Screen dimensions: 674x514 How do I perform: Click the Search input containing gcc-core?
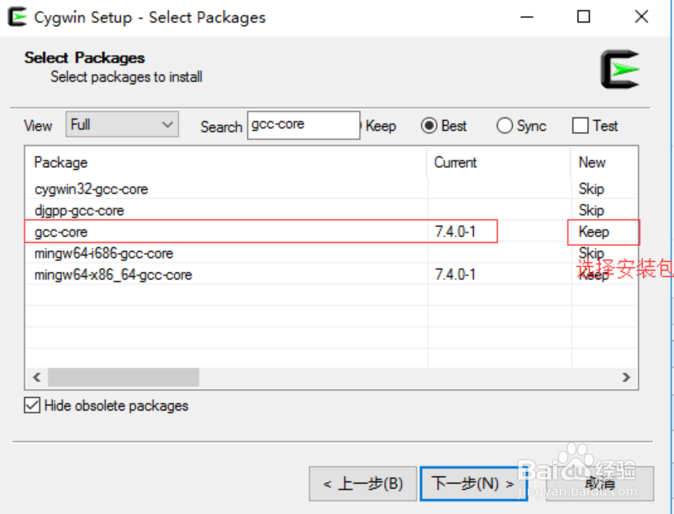(303, 124)
